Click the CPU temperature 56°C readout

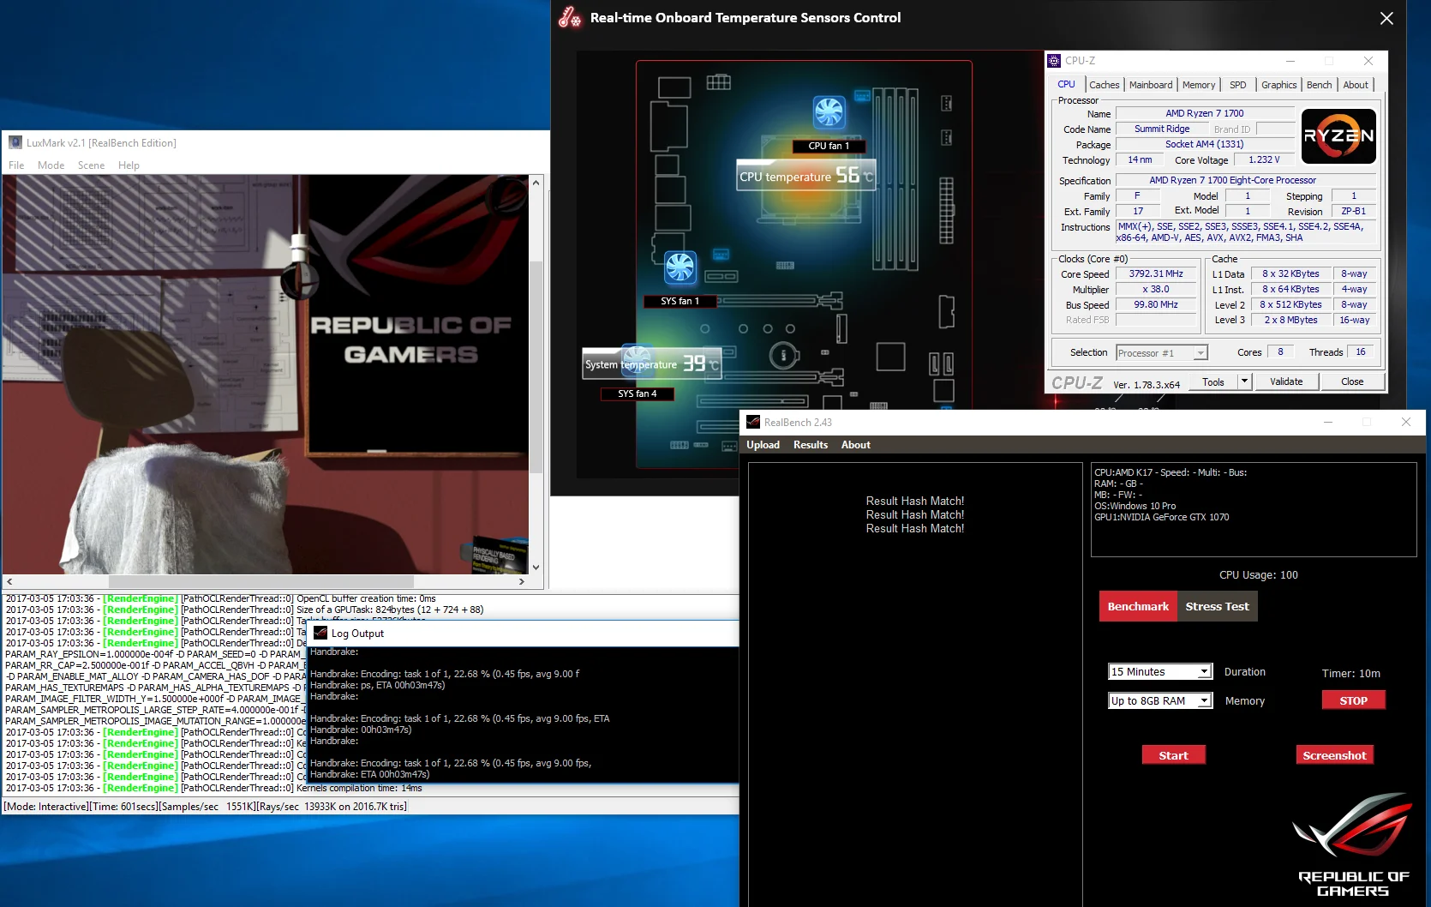(806, 176)
